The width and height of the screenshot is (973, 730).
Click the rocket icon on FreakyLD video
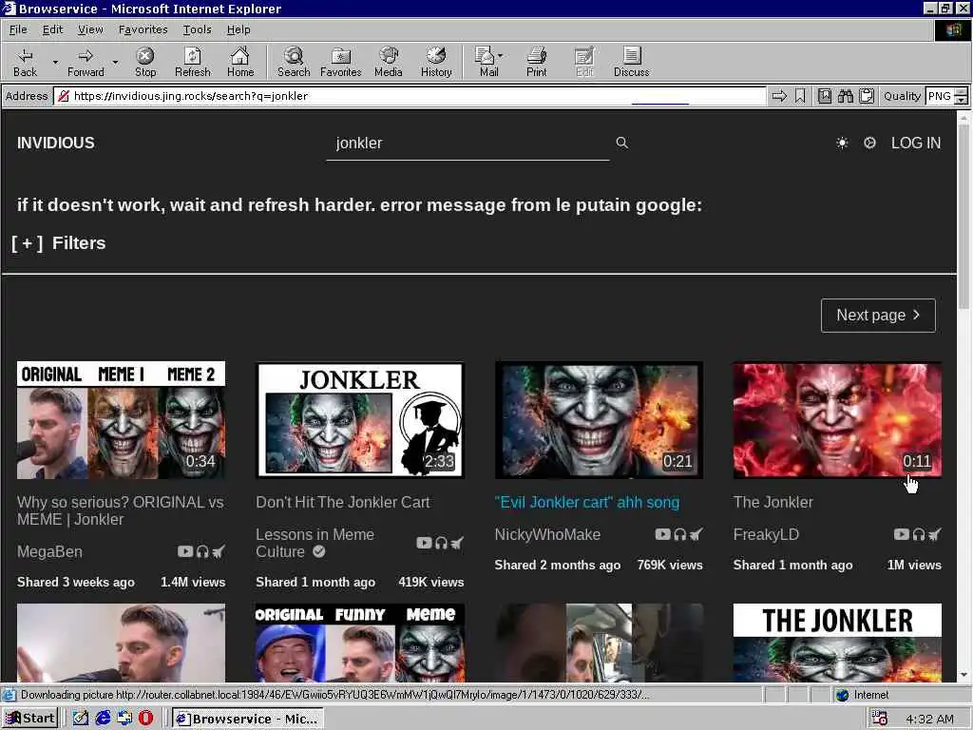coord(935,534)
